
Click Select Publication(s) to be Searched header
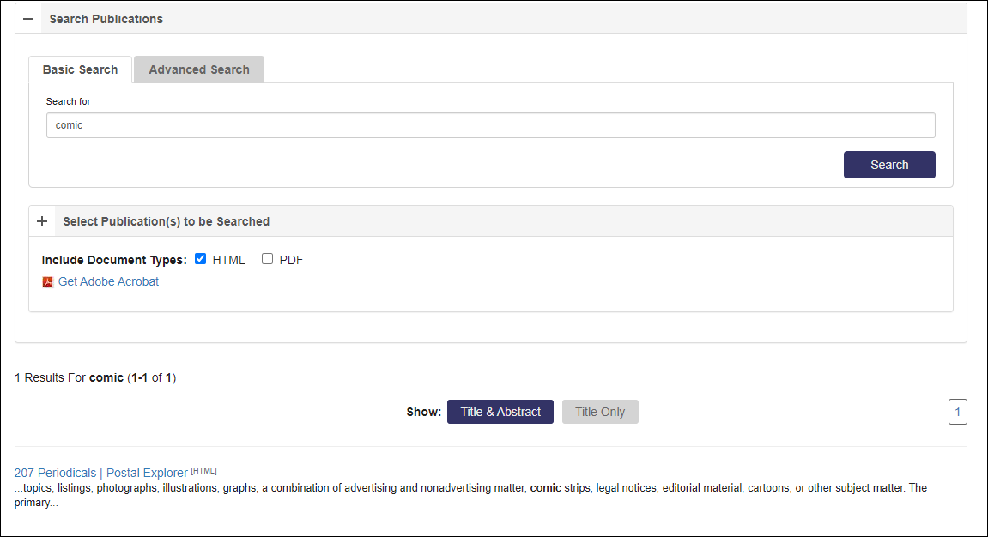[x=167, y=221]
